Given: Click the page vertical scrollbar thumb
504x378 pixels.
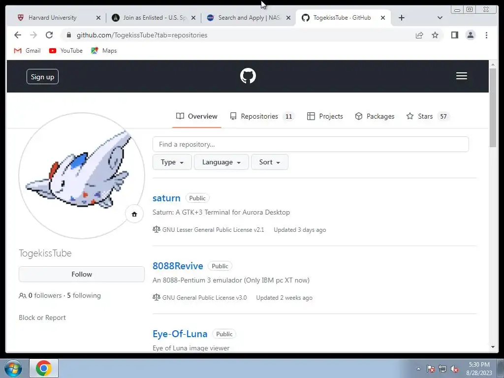Looking at the screenshot, I should (x=493, y=108).
